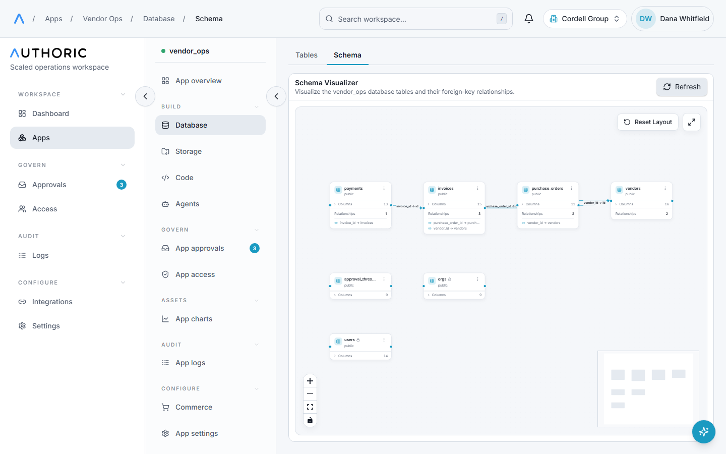Viewport: 726px width, 454px height.
Task: Select the Schema tab
Action: 347,55
